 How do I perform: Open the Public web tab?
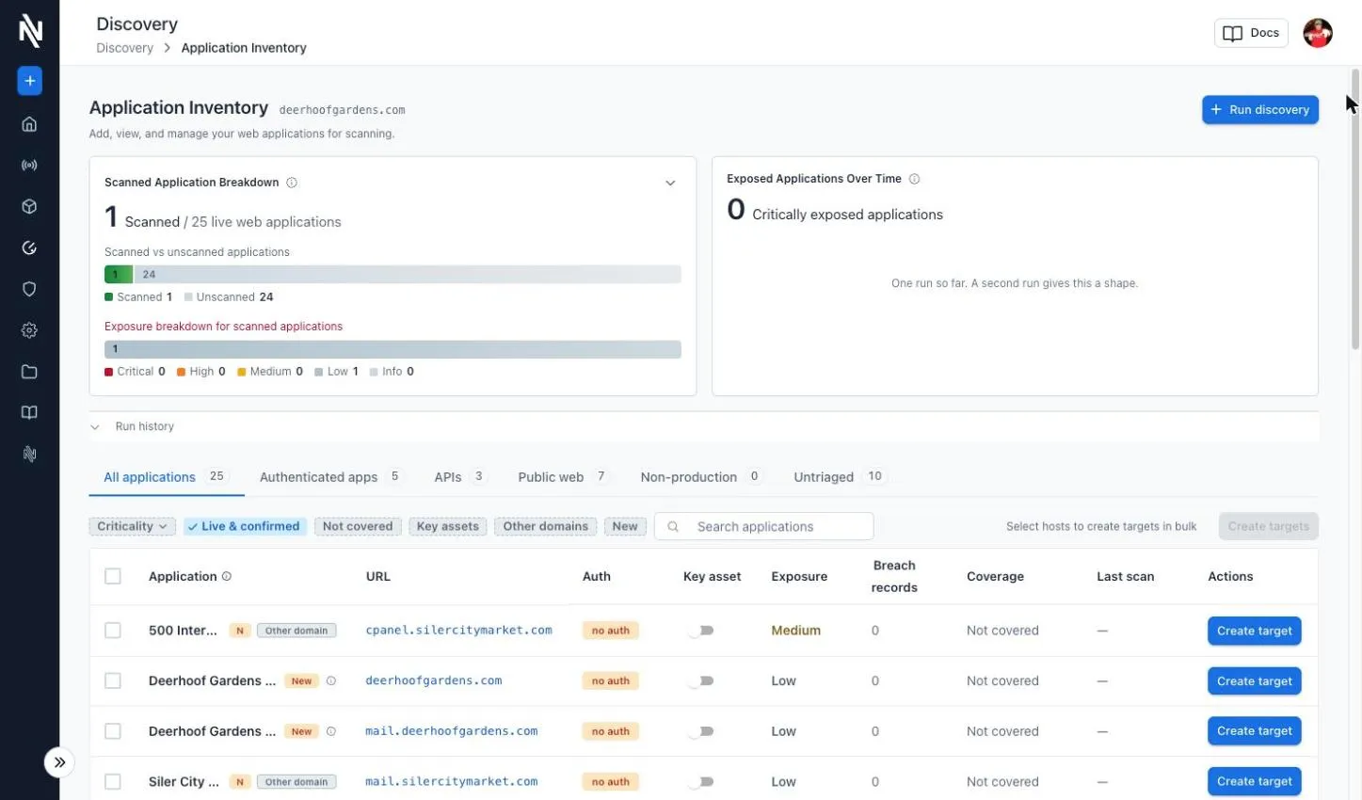[562, 477]
